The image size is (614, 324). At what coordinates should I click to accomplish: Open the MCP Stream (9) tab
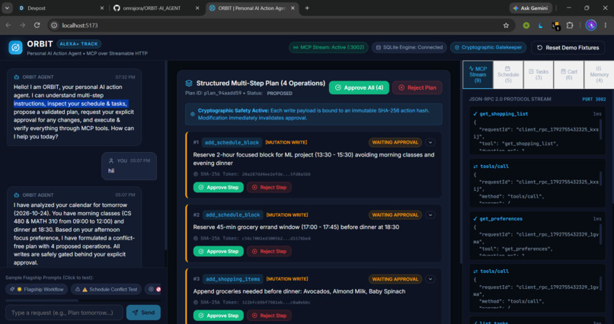[x=478, y=75]
